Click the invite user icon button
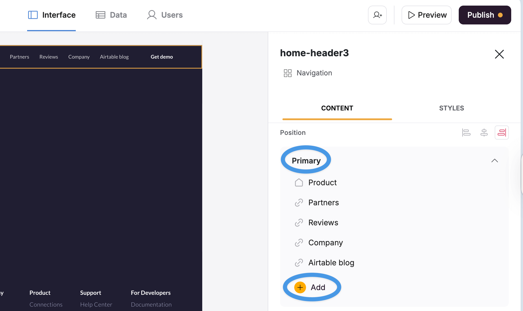 tap(377, 15)
